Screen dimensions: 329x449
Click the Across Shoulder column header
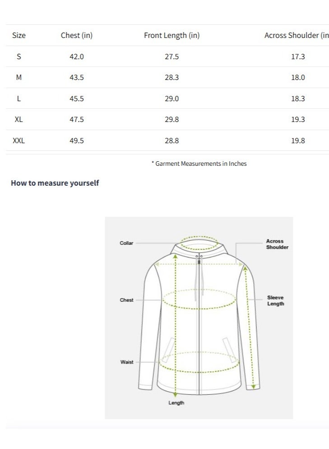click(x=297, y=35)
